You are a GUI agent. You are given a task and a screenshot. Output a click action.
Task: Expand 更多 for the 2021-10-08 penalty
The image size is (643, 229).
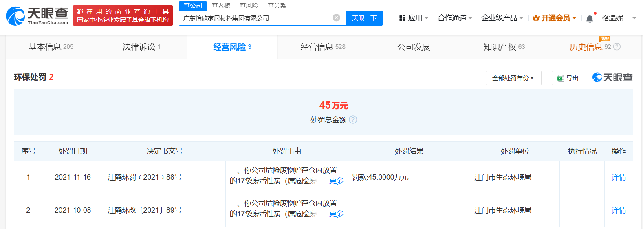tap(336, 214)
